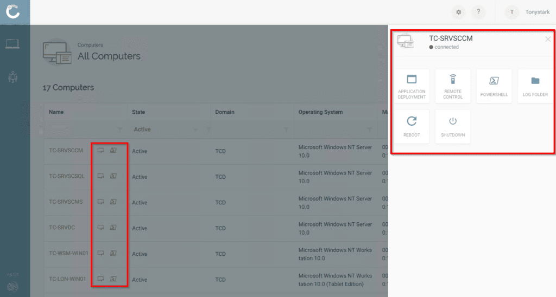Open the State filter dropdown showing Active
556x297 pixels.
point(165,130)
